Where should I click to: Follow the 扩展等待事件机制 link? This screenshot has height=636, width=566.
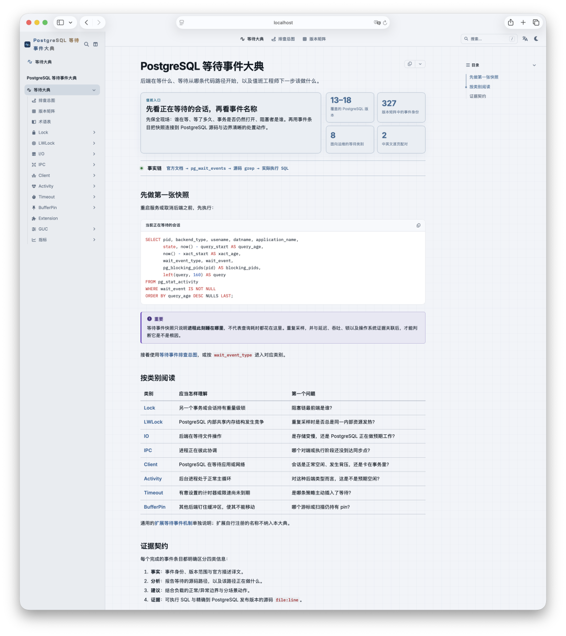click(173, 523)
